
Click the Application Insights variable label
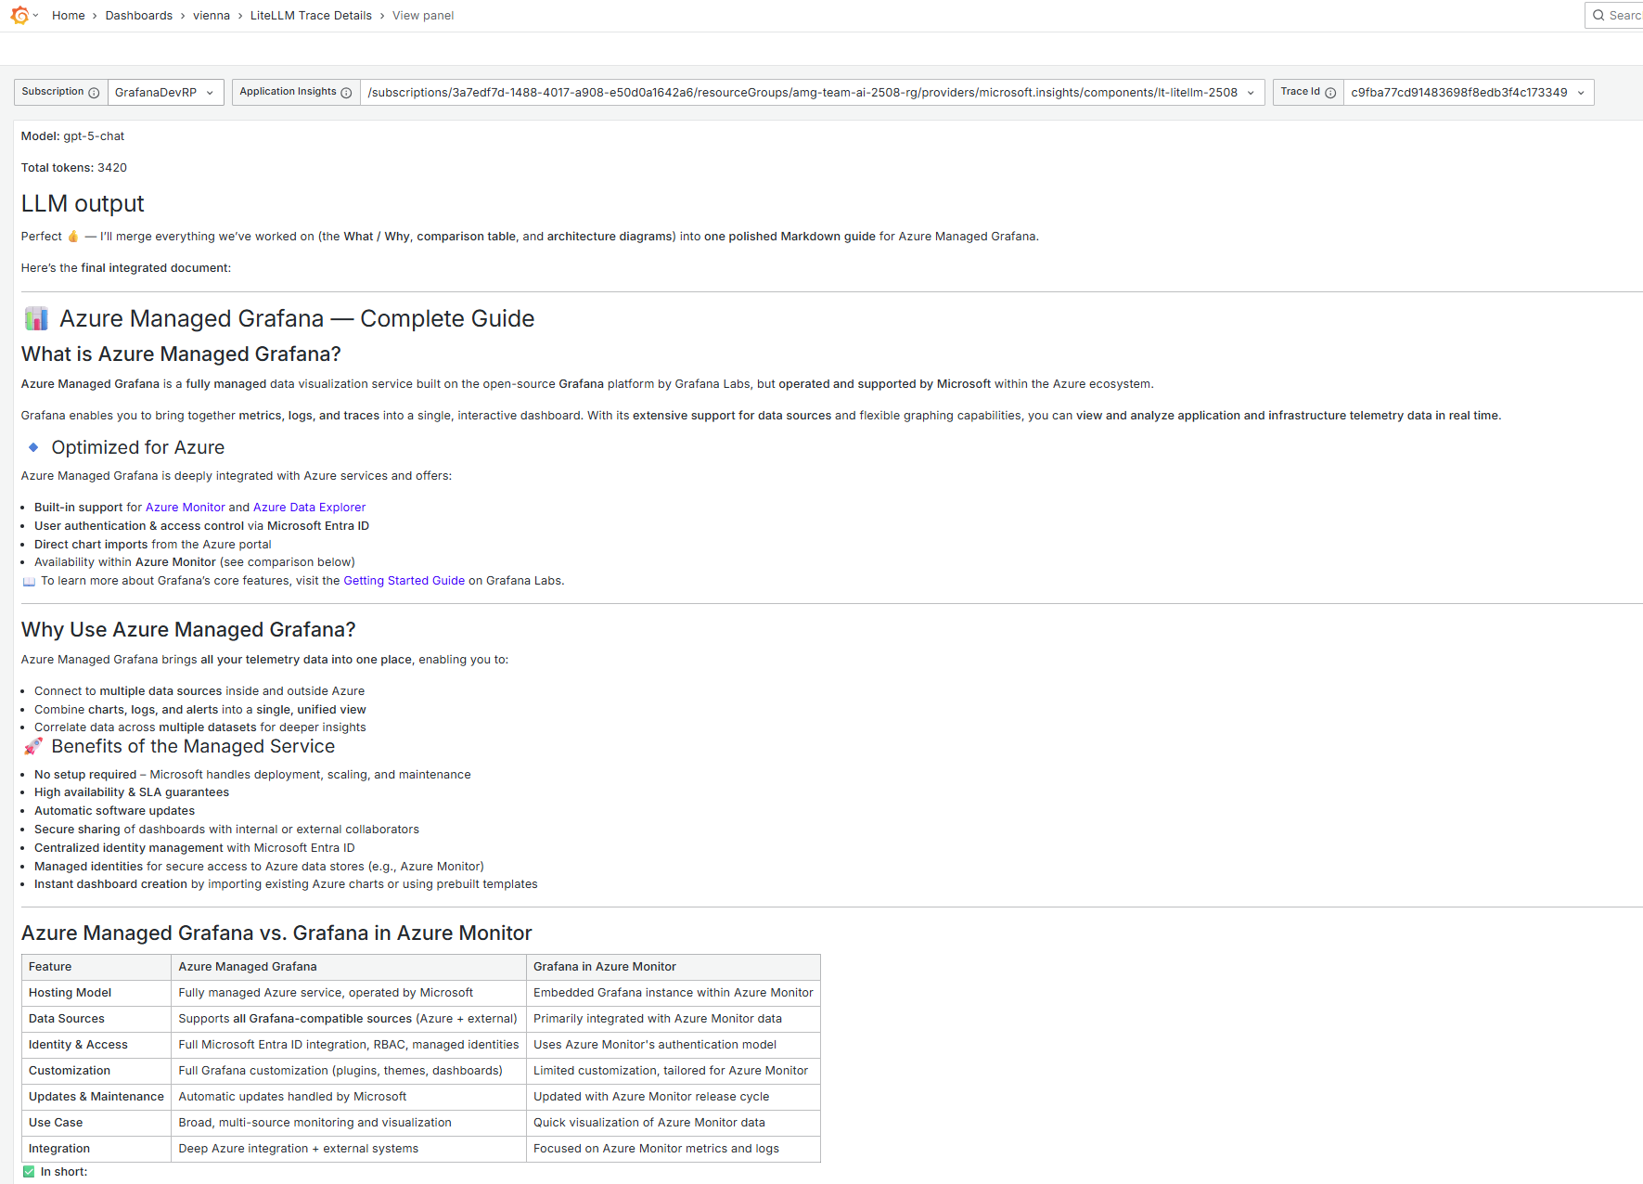288,92
